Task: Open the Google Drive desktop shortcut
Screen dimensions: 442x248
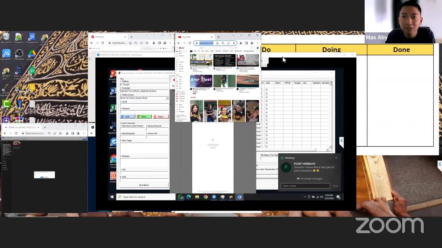Action: [32, 55]
